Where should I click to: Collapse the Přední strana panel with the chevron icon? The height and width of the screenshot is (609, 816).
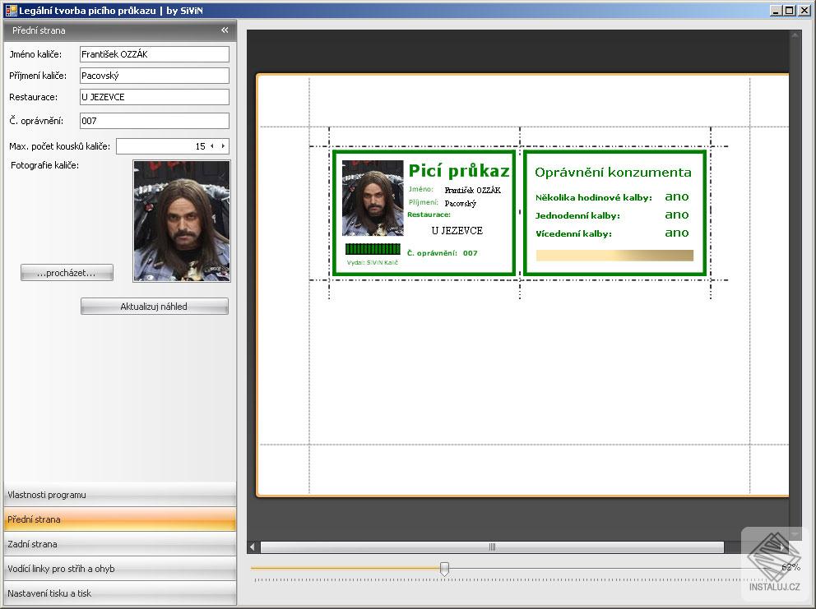tap(225, 30)
